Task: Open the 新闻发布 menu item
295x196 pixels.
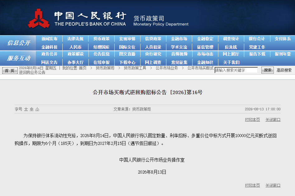Action: pos(49,39)
